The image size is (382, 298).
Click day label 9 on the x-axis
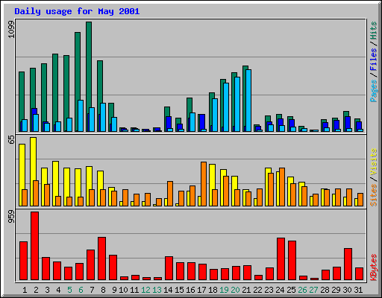point(114,290)
